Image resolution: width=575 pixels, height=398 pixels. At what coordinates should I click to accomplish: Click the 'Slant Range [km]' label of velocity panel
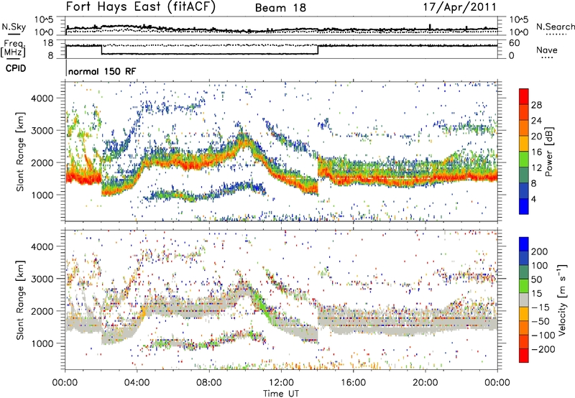tap(20, 300)
